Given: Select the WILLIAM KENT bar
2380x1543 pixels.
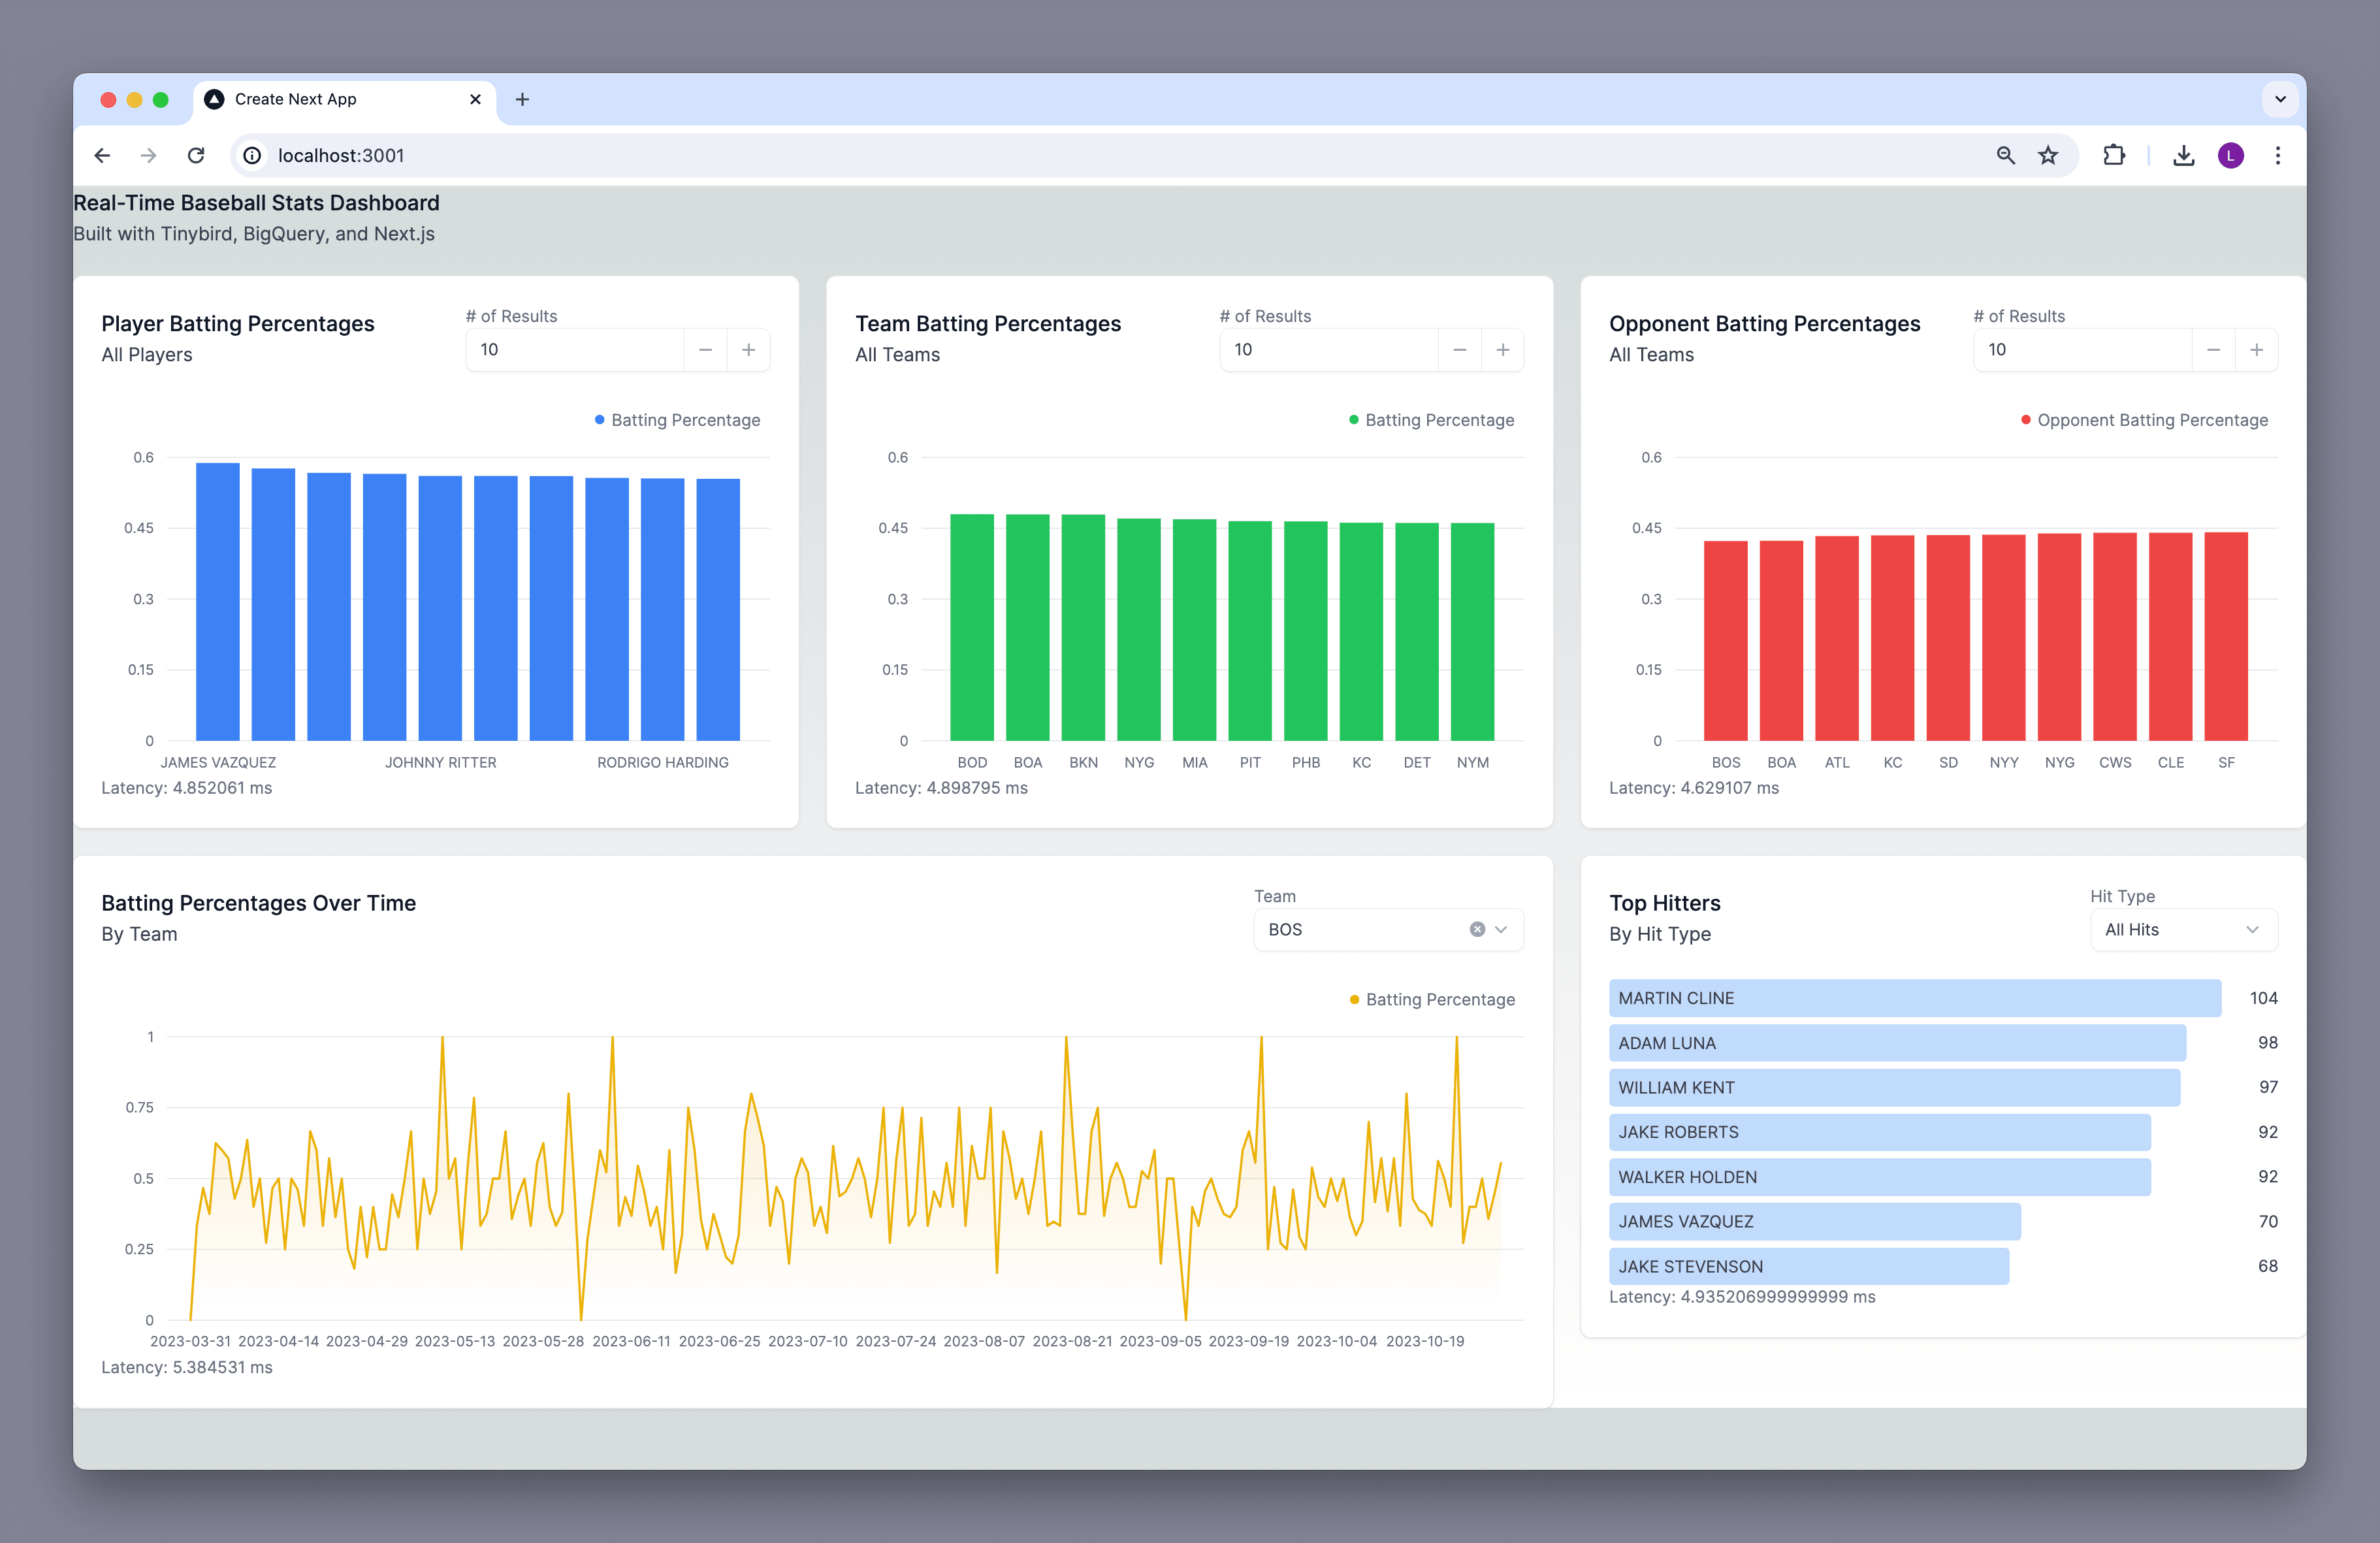Looking at the screenshot, I should click(1894, 1087).
